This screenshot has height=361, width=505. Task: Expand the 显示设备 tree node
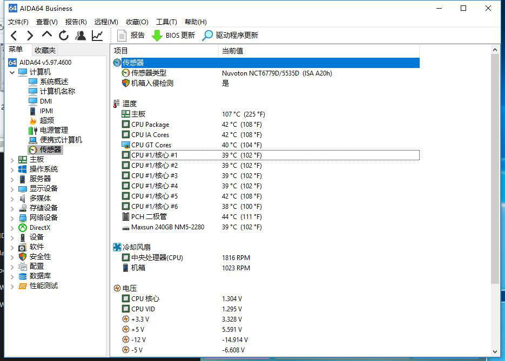(x=12, y=189)
